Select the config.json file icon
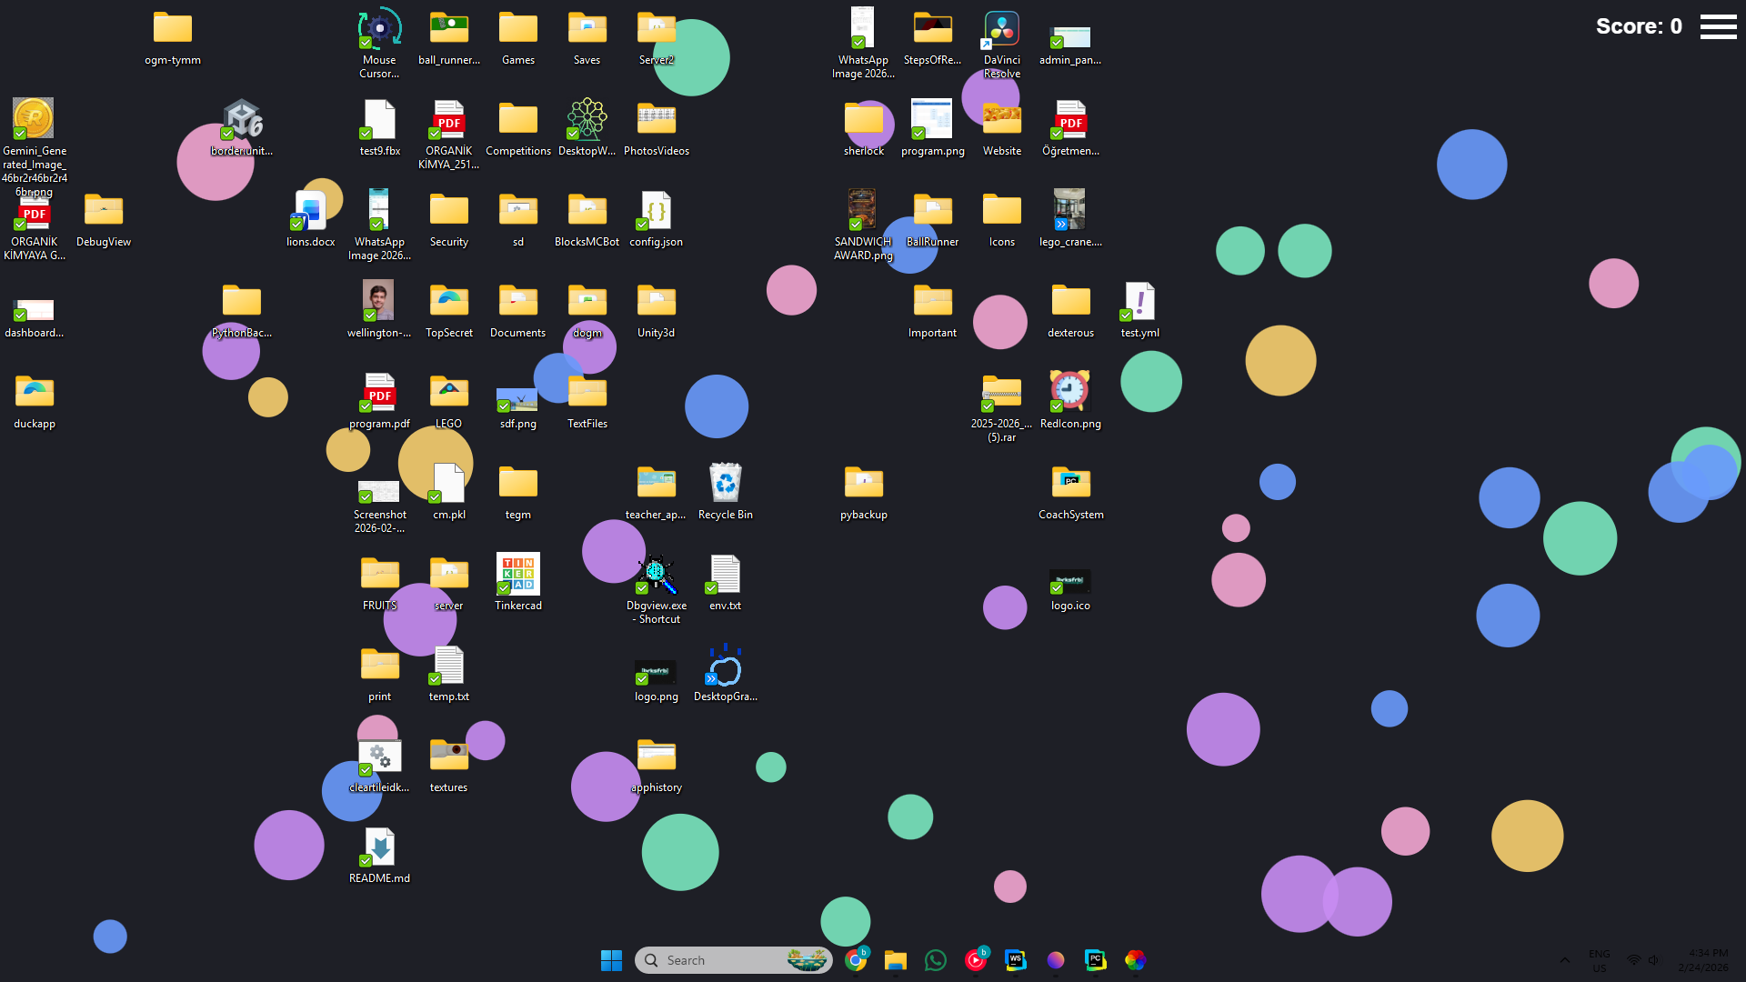1746x982 pixels. [x=656, y=210]
